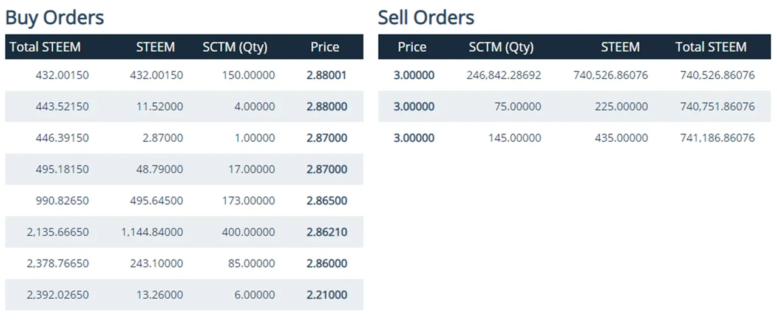Select the 1,144.84000 STEEM buy amount
Image resolution: width=777 pixels, height=320 pixels.
point(152,232)
